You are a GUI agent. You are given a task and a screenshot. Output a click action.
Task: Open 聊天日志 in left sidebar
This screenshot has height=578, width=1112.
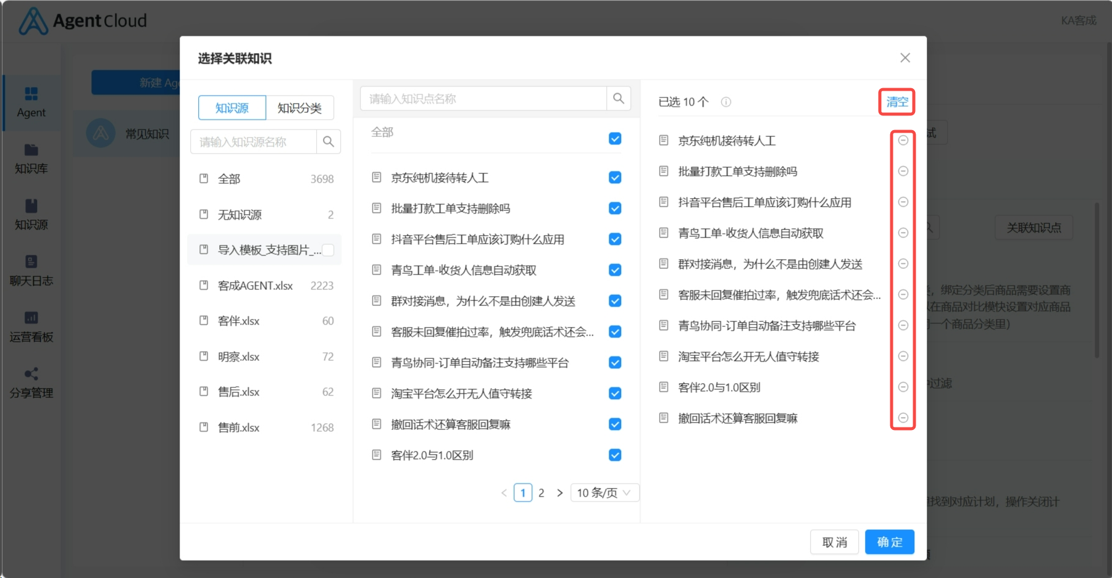[x=31, y=271]
